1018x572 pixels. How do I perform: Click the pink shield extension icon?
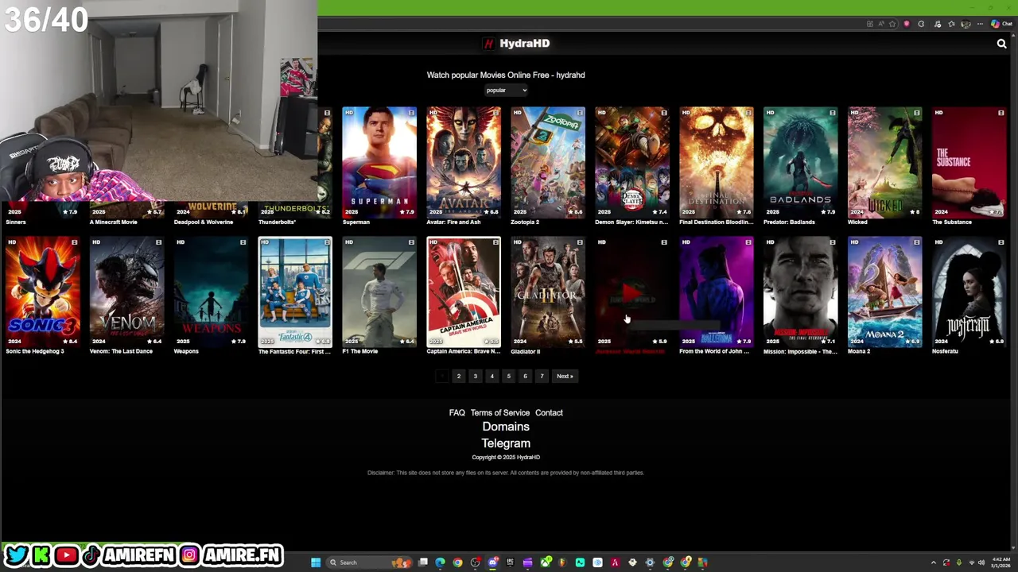point(907,24)
